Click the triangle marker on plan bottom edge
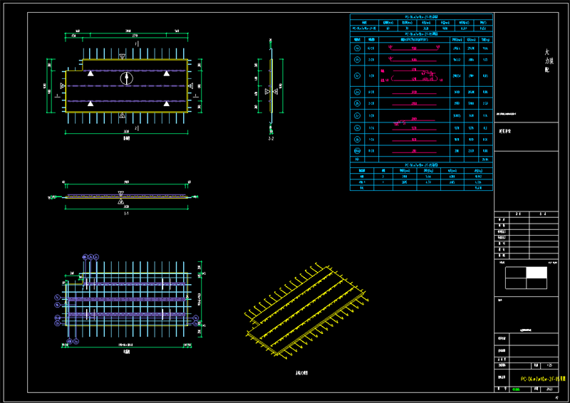The image size is (570, 403). point(123,115)
